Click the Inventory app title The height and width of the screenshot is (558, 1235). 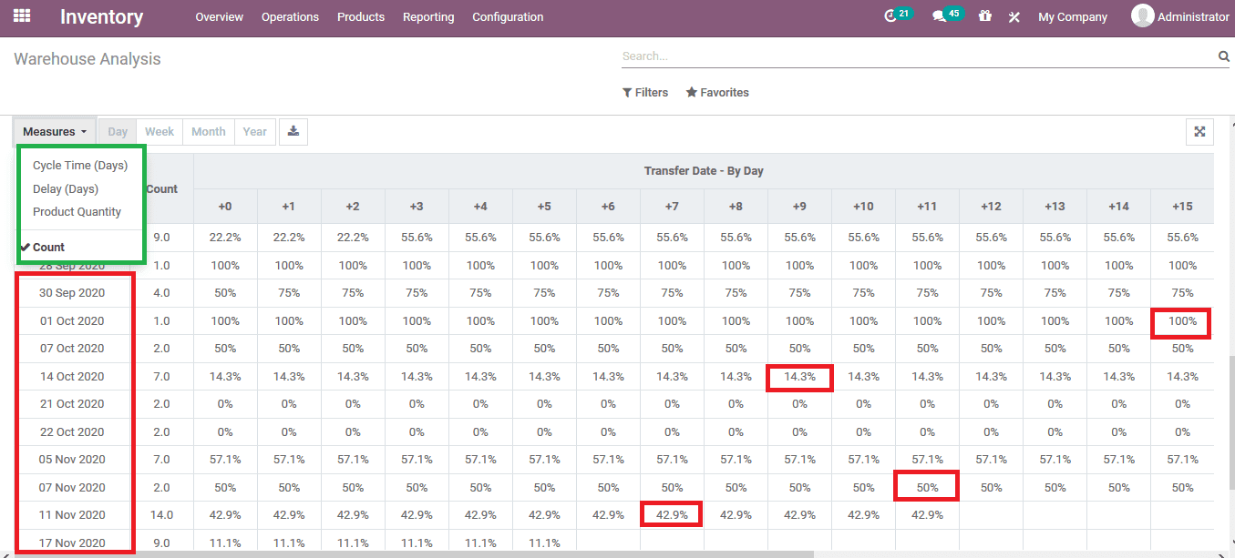point(101,16)
